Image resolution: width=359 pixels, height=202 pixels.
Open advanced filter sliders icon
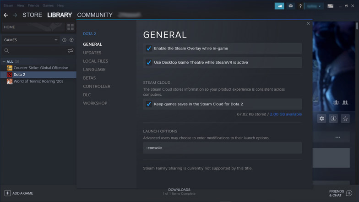(x=71, y=50)
